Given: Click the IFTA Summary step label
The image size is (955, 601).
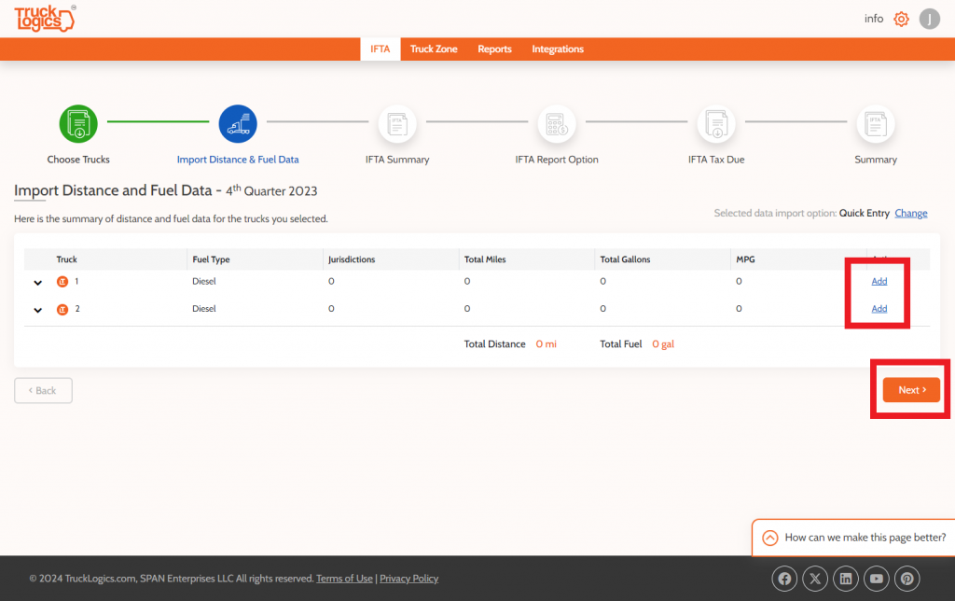Looking at the screenshot, I should [x=397, y=159].
